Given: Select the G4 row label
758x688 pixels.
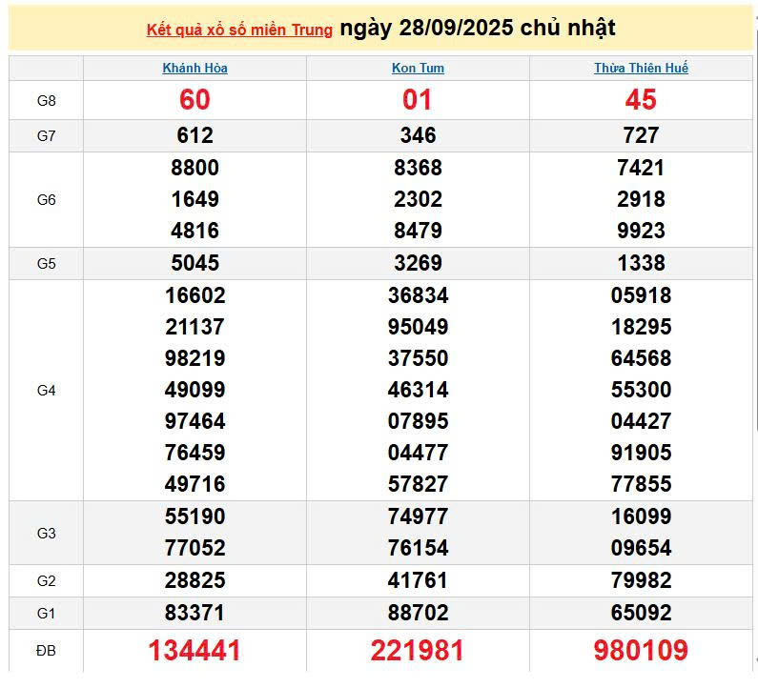Looking at the screenshot, I should [x=47, y=390].
